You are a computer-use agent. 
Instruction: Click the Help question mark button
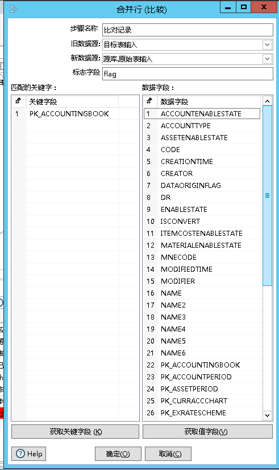pyautogui.click(x=29, y=453)
